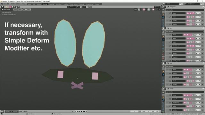Expand the SimpleDeform modifier settings
Viewport: 205px width, 115px height.
point(167,46)
